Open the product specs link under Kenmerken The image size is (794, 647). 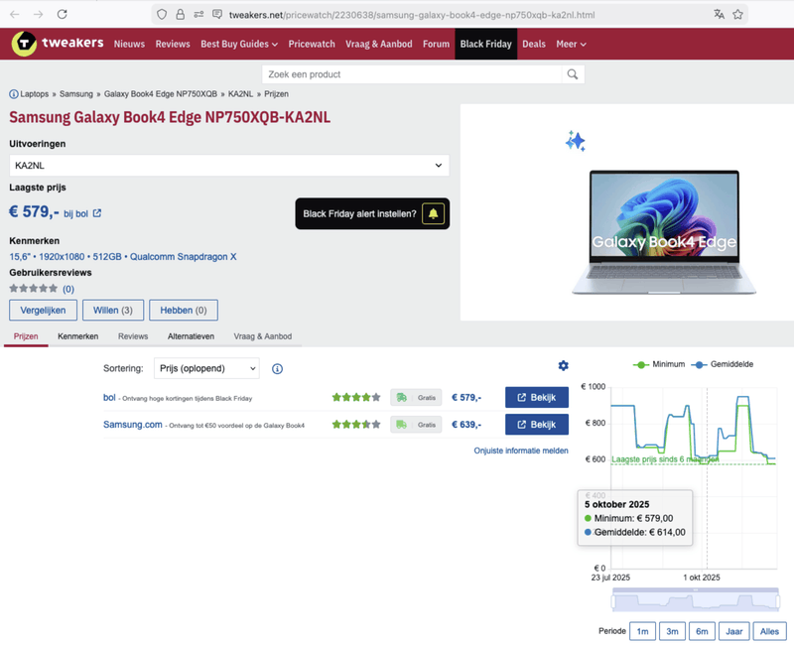pyautogui.click(x=122, y=257)
